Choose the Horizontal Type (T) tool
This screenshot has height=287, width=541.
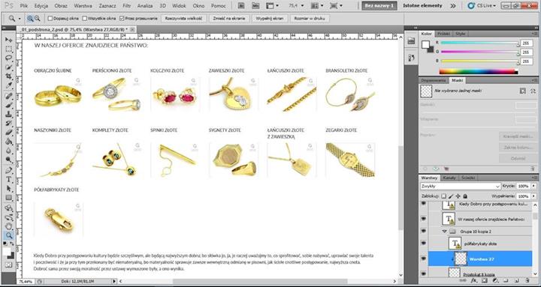point(8,180)
